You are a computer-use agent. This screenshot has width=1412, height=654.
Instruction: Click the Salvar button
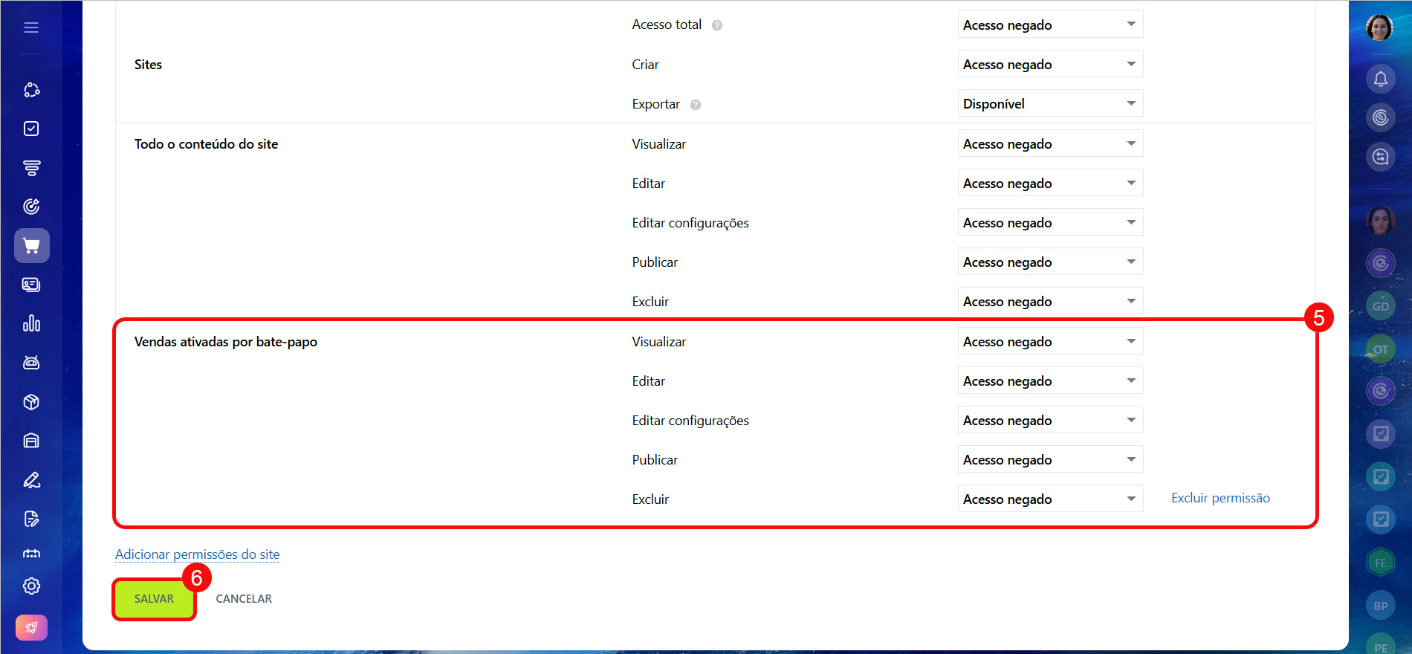click(154, 599)
